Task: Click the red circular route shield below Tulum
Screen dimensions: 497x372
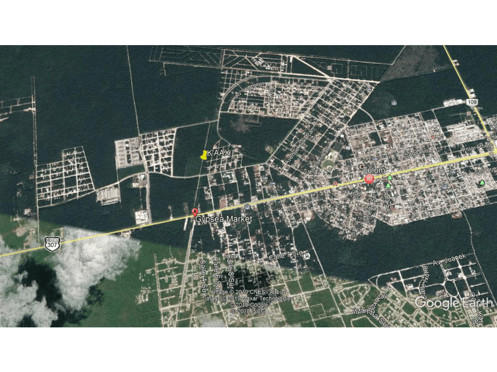Action: pos(369,179)
